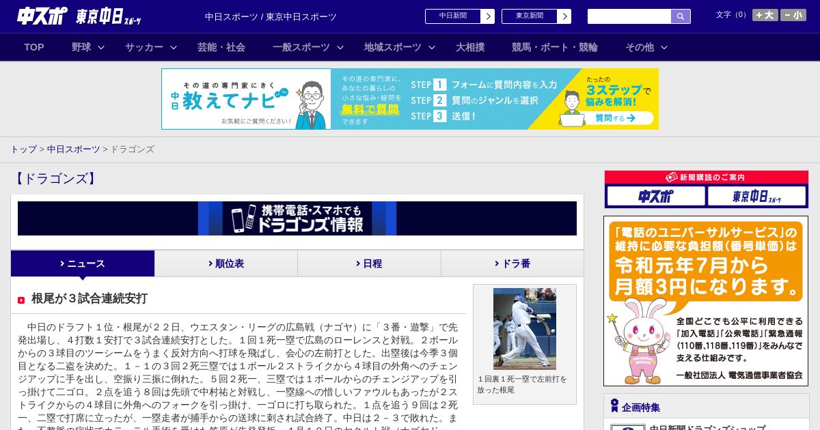Open the 一般スポーツ menu
The width and height of the screenshot is (820, 430).
301,47
